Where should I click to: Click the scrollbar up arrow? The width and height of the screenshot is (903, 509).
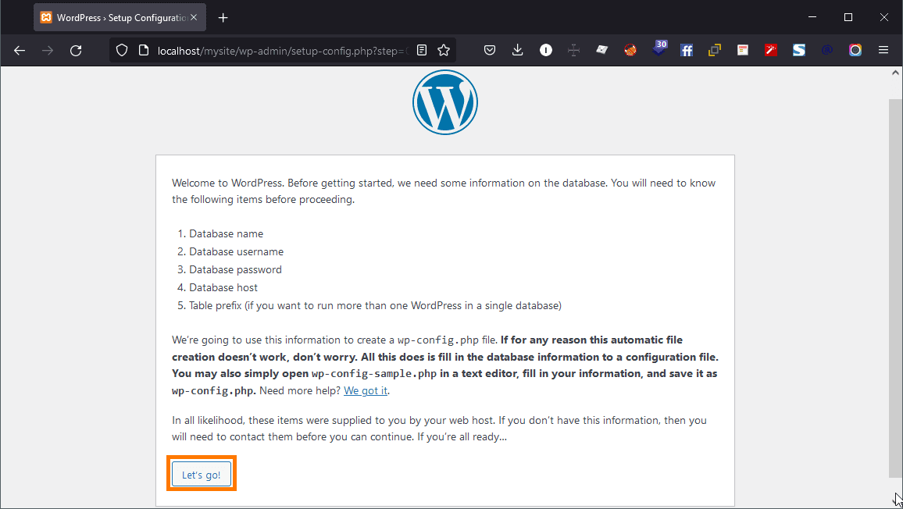coord(895,73)
